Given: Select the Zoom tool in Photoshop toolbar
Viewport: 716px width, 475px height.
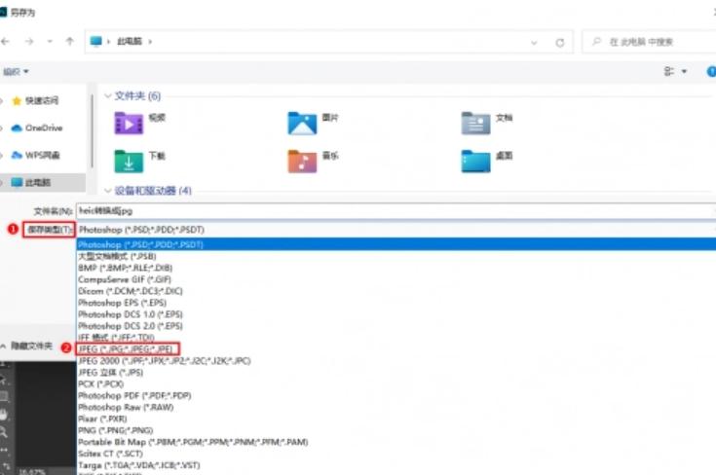Looking at the screenshot, I should (x=4, y=431).
